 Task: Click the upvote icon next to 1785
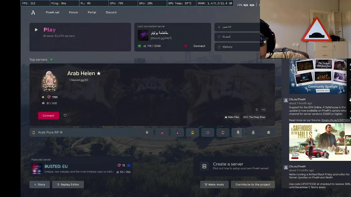point(49,97)
